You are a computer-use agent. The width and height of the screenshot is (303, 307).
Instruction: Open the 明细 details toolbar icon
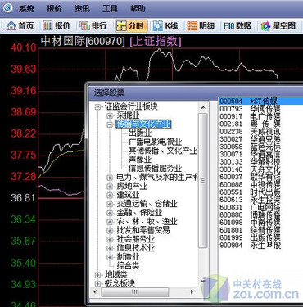201,26
